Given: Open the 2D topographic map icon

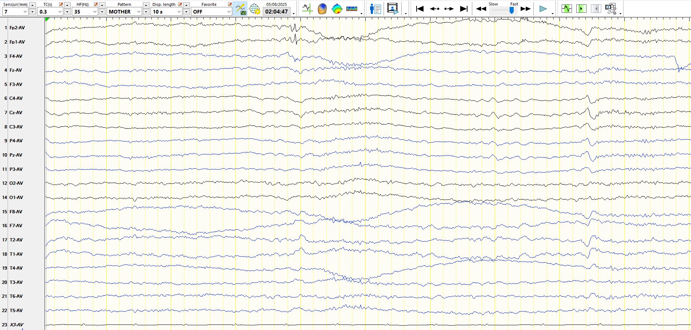Looking at the screenshot, I should click(x=337, y=9).
